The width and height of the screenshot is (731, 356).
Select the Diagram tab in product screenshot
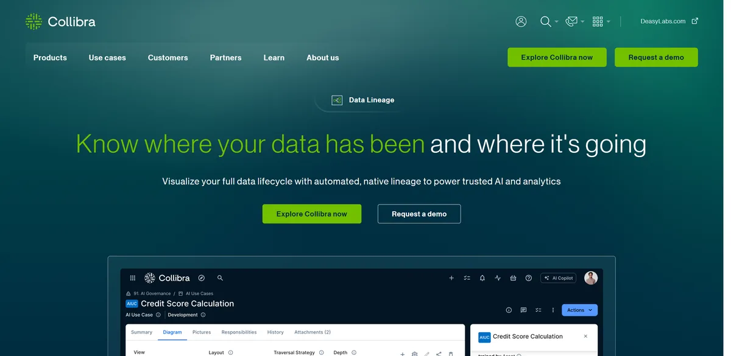(172, 332)
